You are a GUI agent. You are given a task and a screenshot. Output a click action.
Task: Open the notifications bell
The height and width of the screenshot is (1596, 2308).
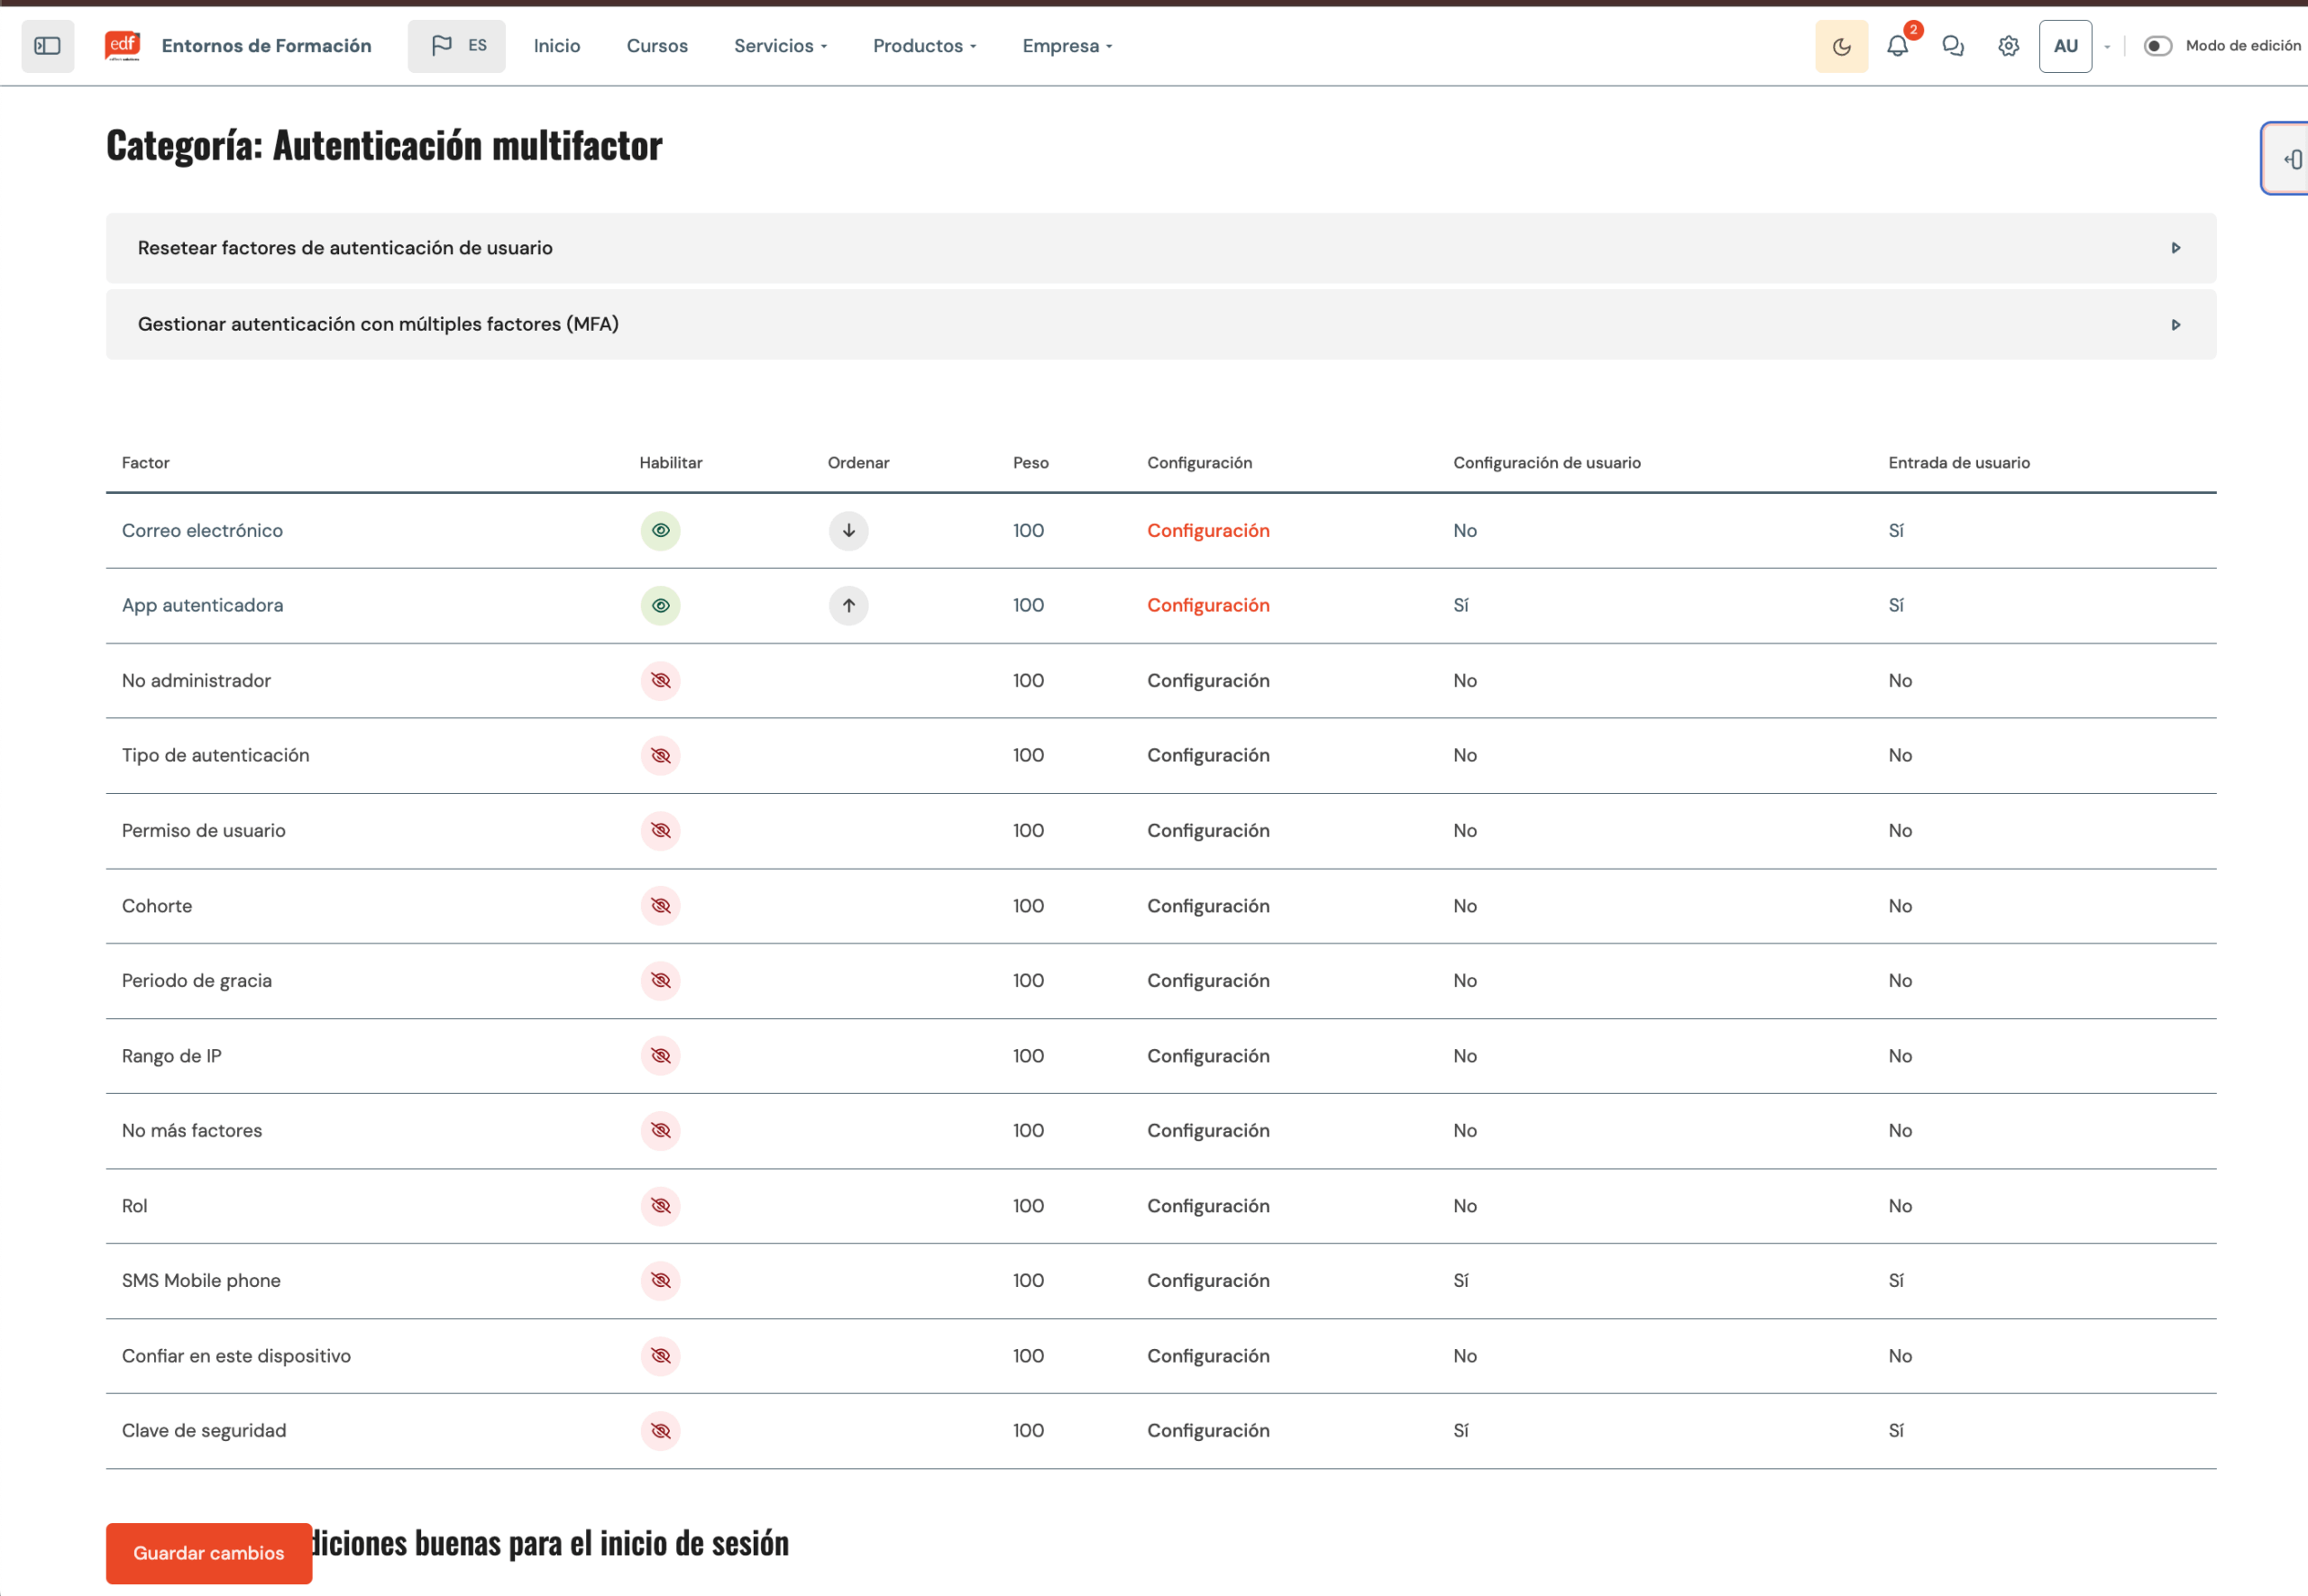click(1897, 46)
